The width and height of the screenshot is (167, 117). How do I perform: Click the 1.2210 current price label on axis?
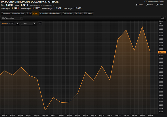(x=162, y=52)
